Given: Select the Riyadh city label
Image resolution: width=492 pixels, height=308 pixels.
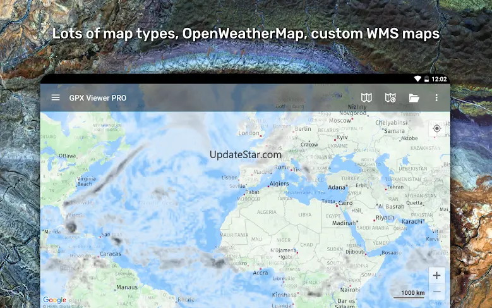Looking at the screenshot, I should click(385, 218).
